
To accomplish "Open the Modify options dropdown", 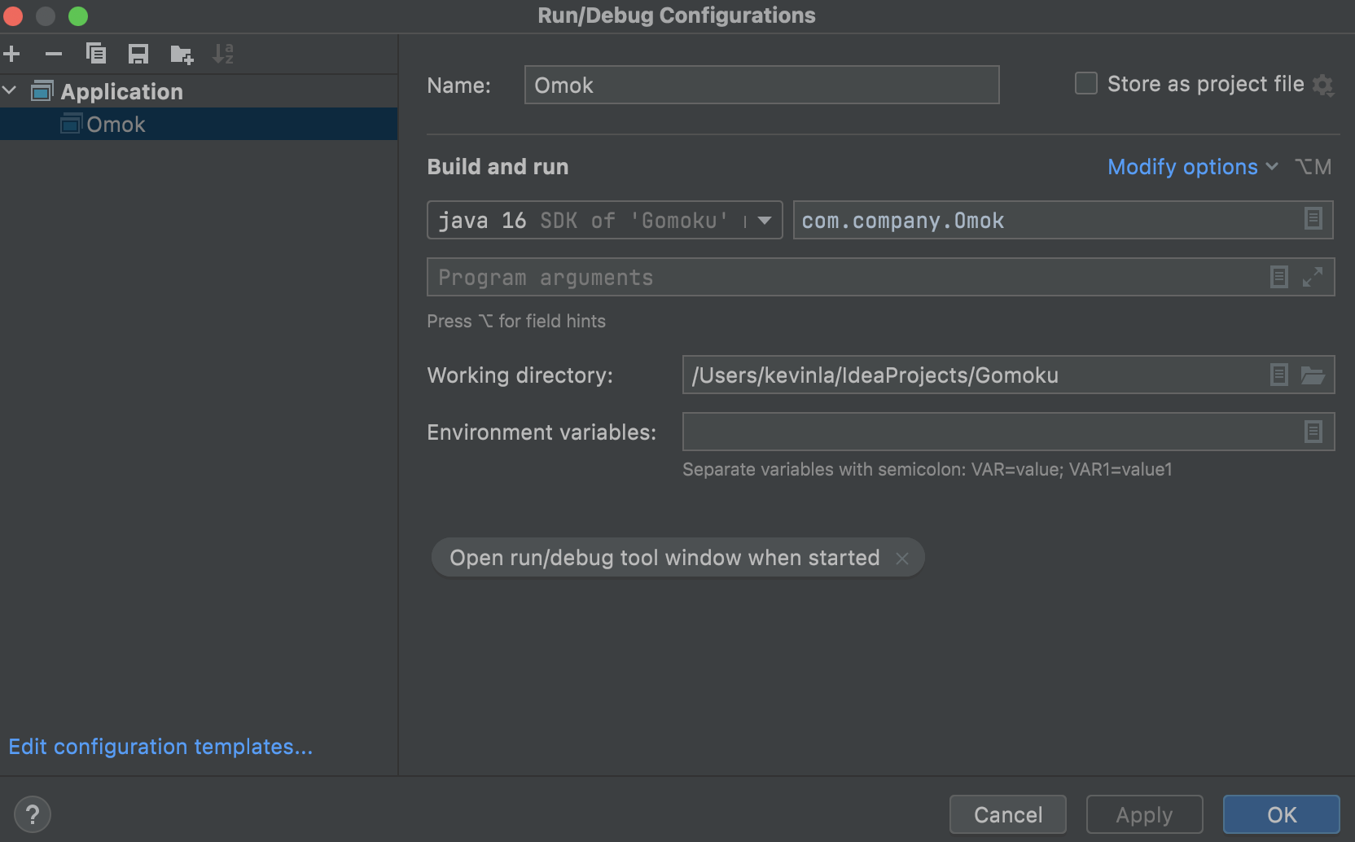I will [x=1191, y=167].
